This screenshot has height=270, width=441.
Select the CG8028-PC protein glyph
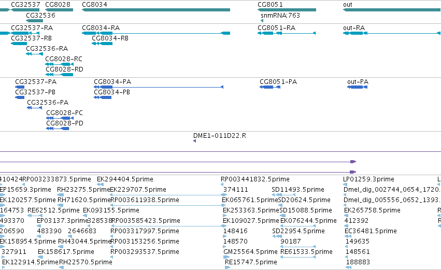(x=60, y=118)
